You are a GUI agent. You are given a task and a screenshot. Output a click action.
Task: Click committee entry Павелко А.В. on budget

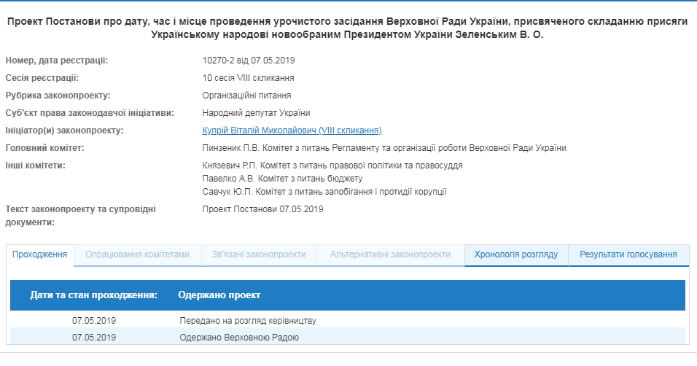(x=282, y=179)
